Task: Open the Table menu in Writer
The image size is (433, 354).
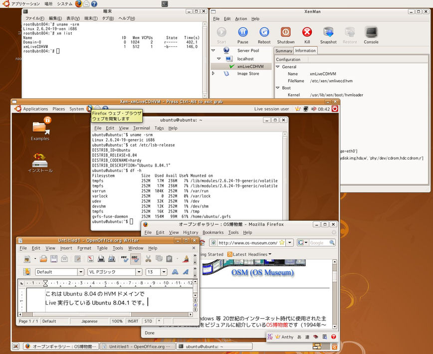Action: (102, 248)
